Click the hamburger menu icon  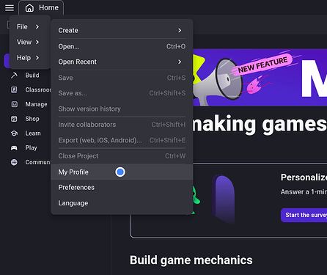click(10, 8)
